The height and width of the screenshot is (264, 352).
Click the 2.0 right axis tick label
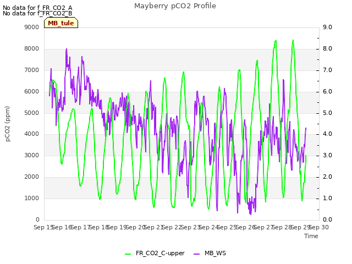click(x=327, y=177)
